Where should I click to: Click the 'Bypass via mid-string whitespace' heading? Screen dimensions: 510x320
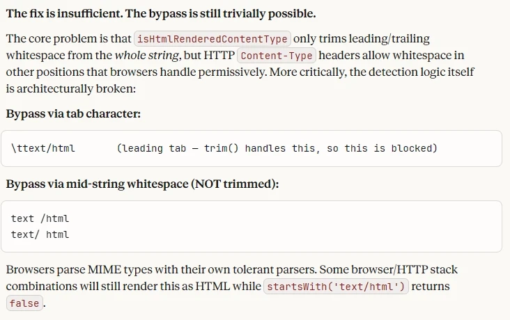pos(142,184)
